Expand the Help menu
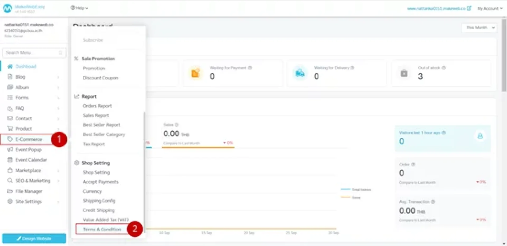The image size is (507, 246). 79,8
